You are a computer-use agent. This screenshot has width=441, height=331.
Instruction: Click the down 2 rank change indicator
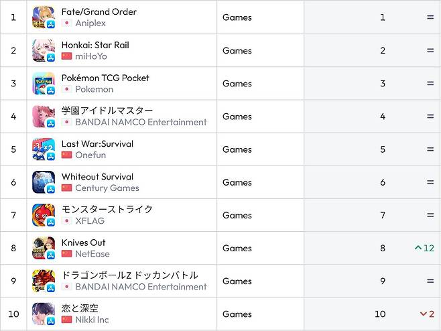click(x=427, y=314)
